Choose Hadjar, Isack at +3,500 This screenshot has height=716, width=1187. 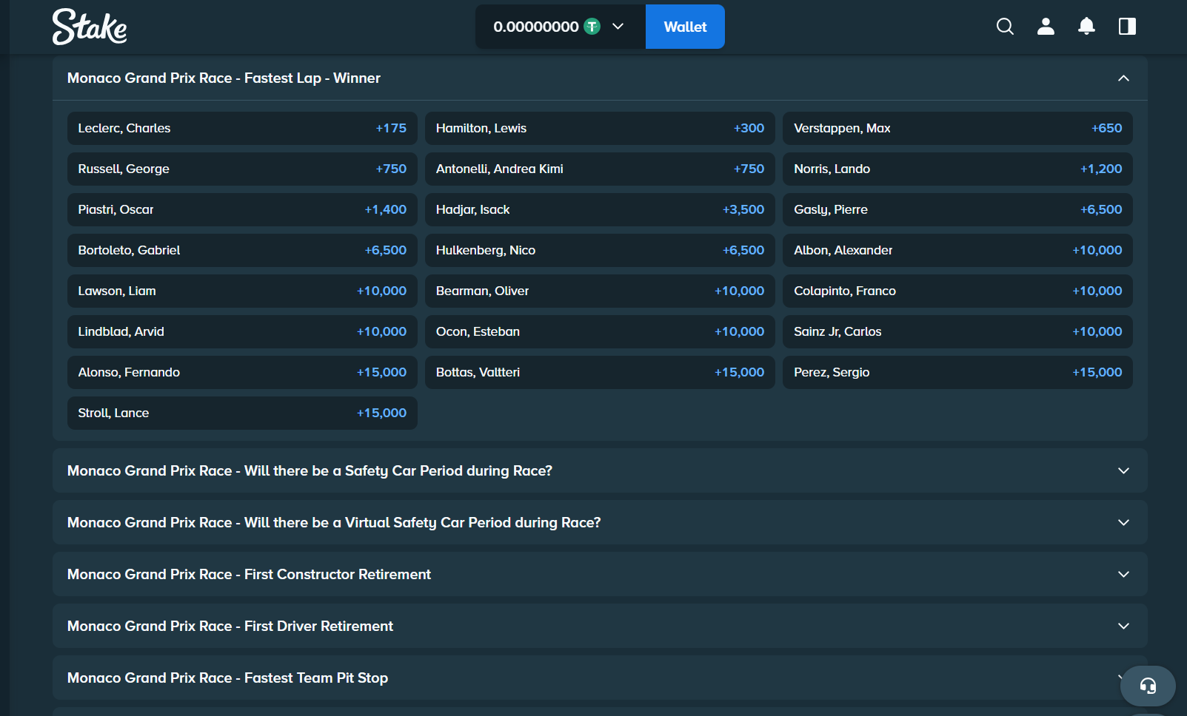[600, 209]
